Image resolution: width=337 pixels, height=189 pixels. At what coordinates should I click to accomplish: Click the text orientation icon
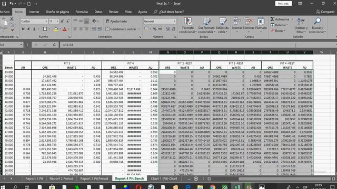(94, 21)
